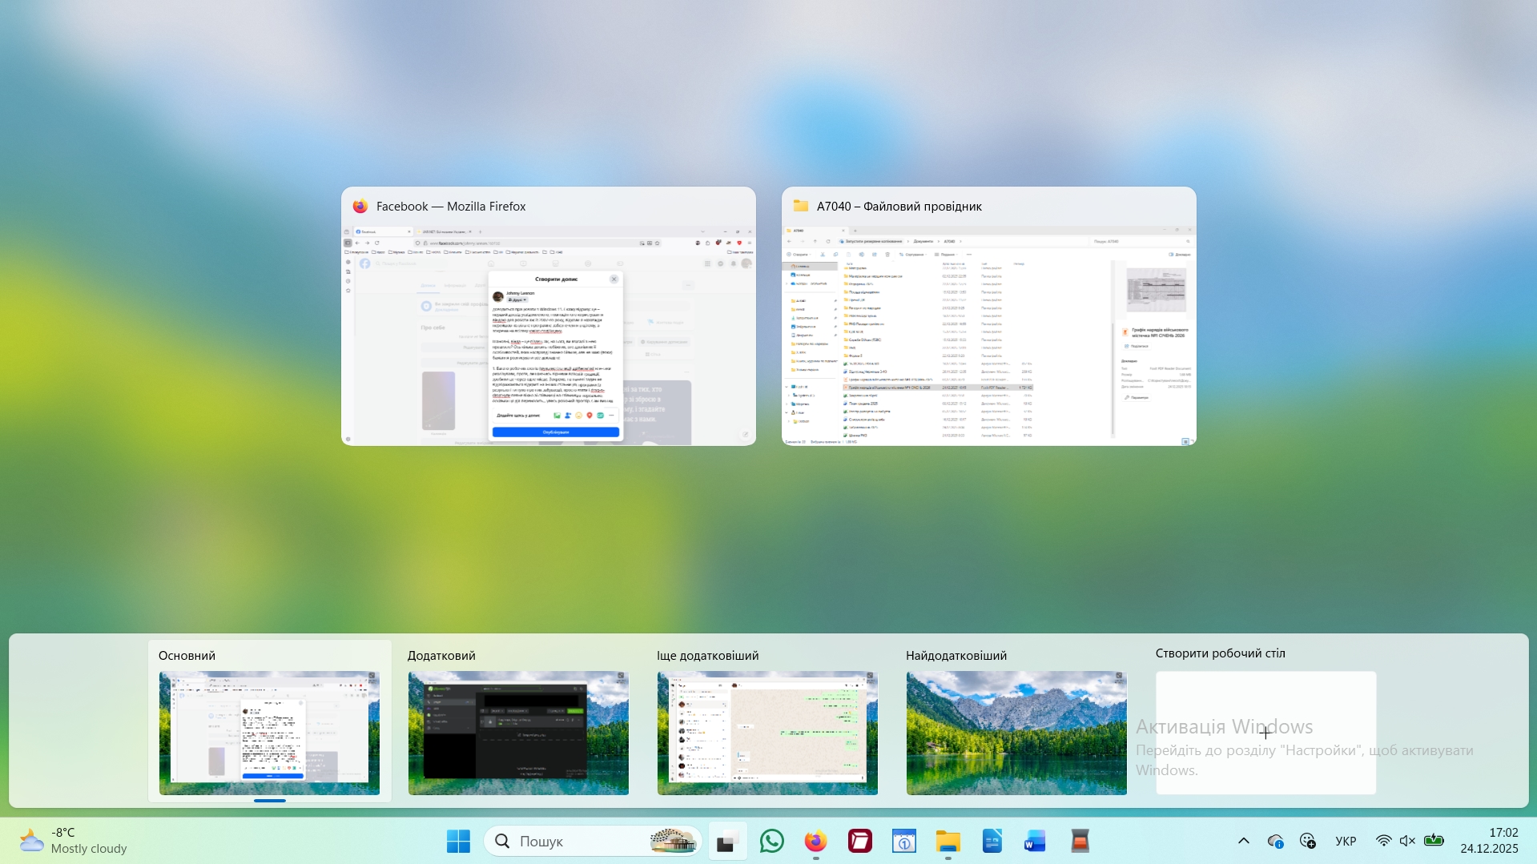Open the УКР input language switcher

pos(1346,841)
